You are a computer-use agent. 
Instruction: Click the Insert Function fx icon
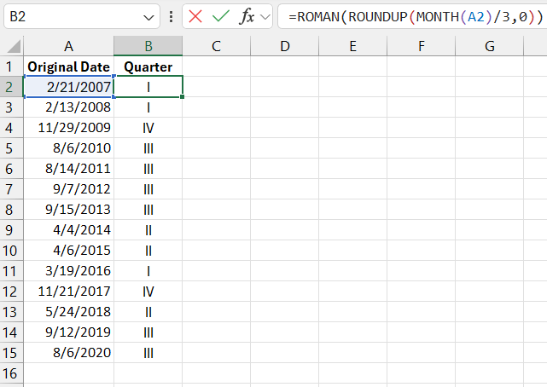point(247,16)
